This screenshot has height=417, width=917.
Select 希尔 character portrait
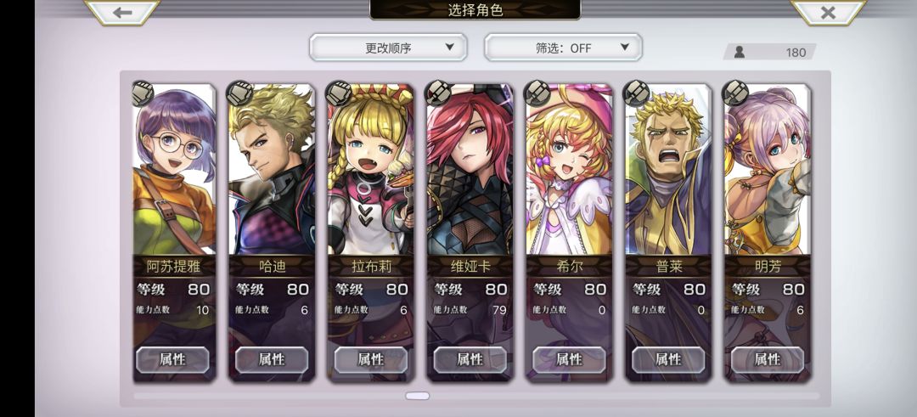[x=569, y=170]
